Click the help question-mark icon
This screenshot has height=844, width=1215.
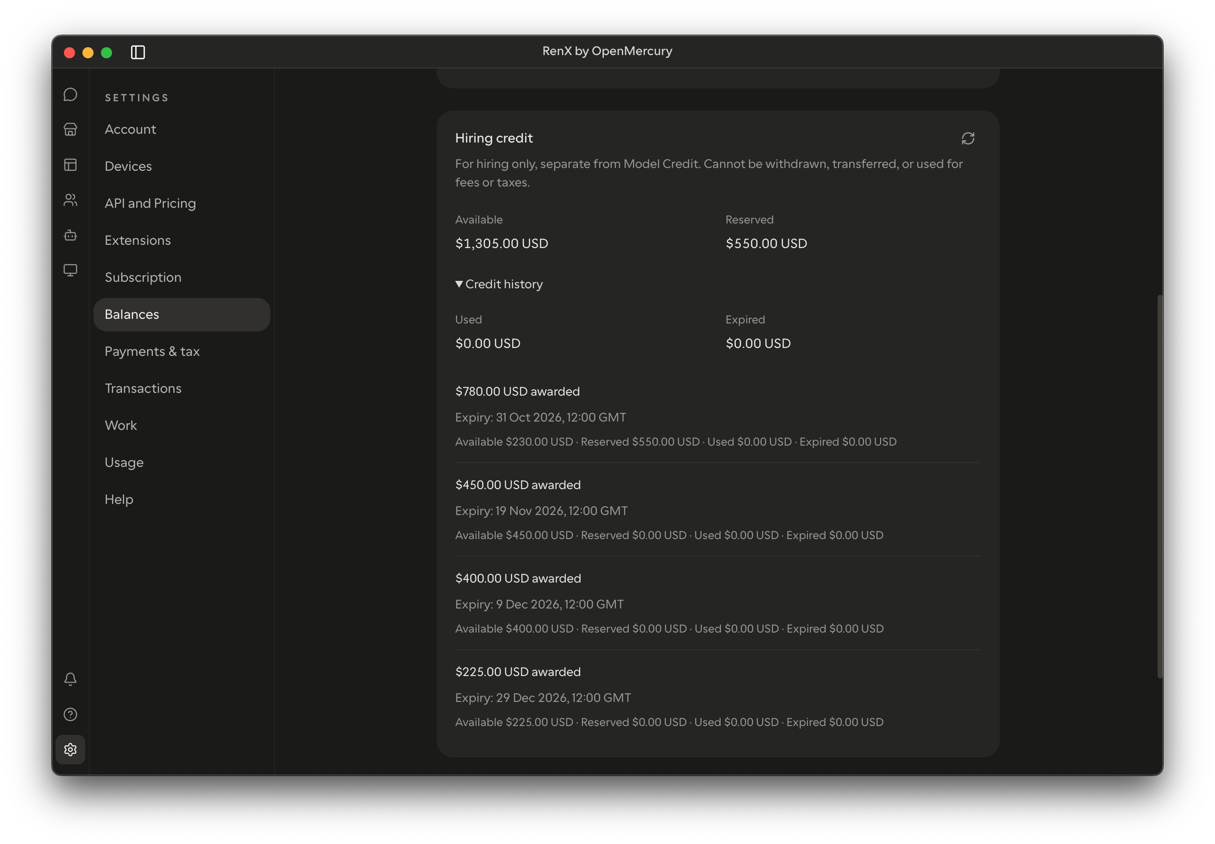point(70,714)
